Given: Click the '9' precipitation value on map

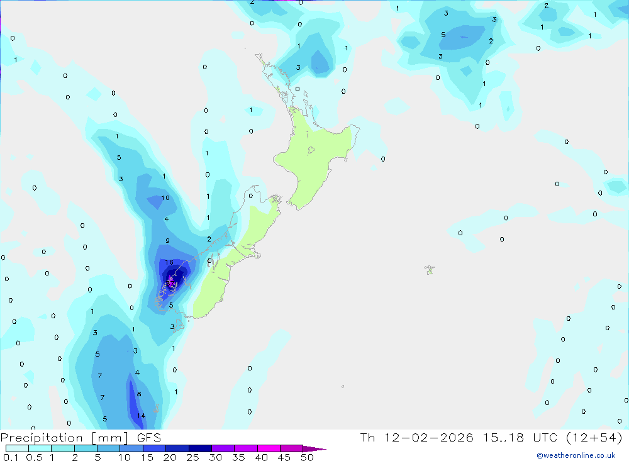Looking at the screenshot, I should point(168,241).
